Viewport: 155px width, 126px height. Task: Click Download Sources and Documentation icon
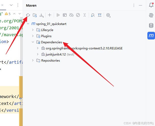(42, 15)
